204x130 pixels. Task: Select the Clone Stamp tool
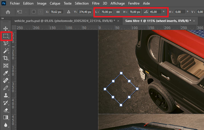tap(5, 95)
